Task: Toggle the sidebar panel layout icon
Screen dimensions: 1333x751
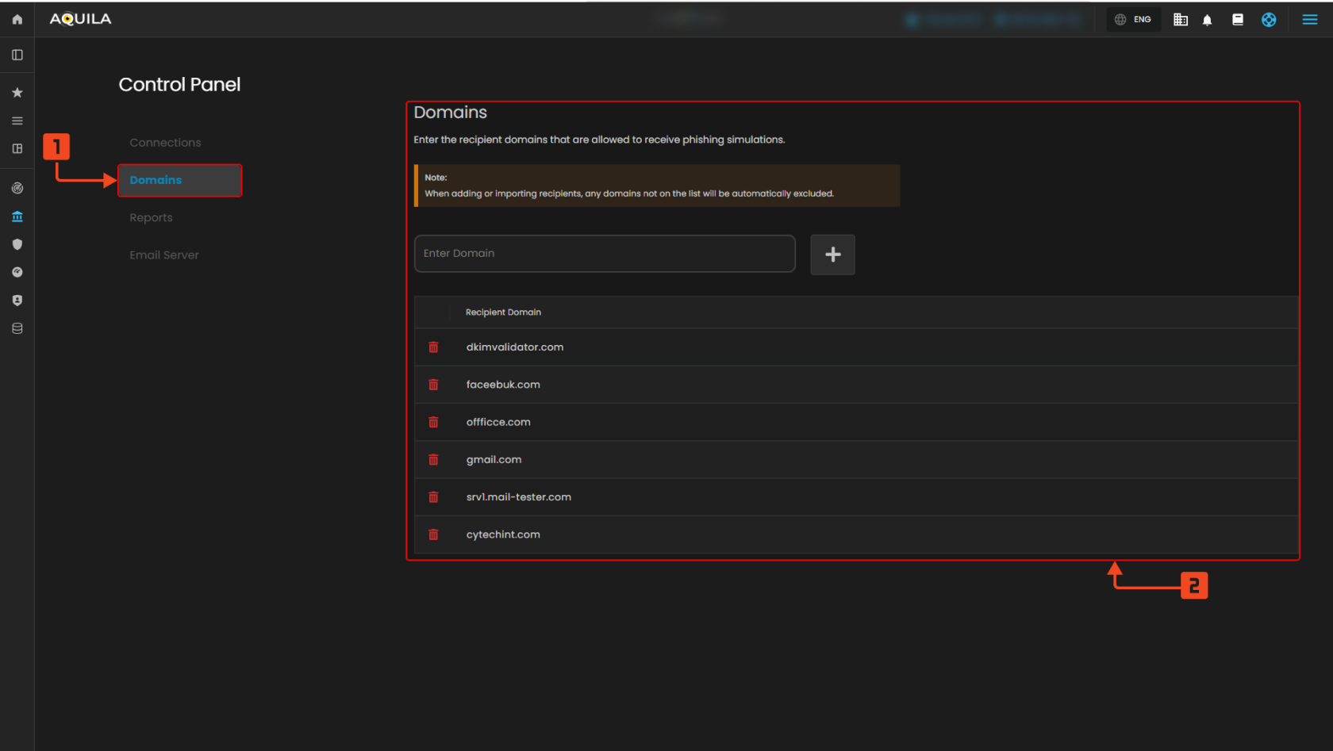Action: click(x=17, y=55)
